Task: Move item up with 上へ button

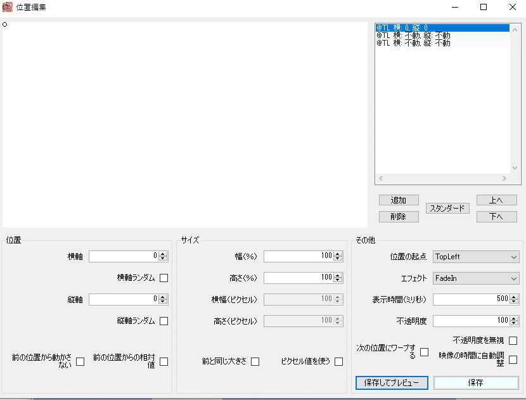Action: tap(496, 200)
